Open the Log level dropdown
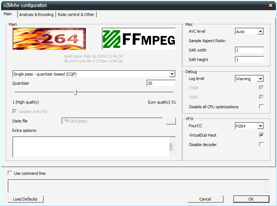The height and width of the screenshot is (206, 277). click(x=260, y=79)
